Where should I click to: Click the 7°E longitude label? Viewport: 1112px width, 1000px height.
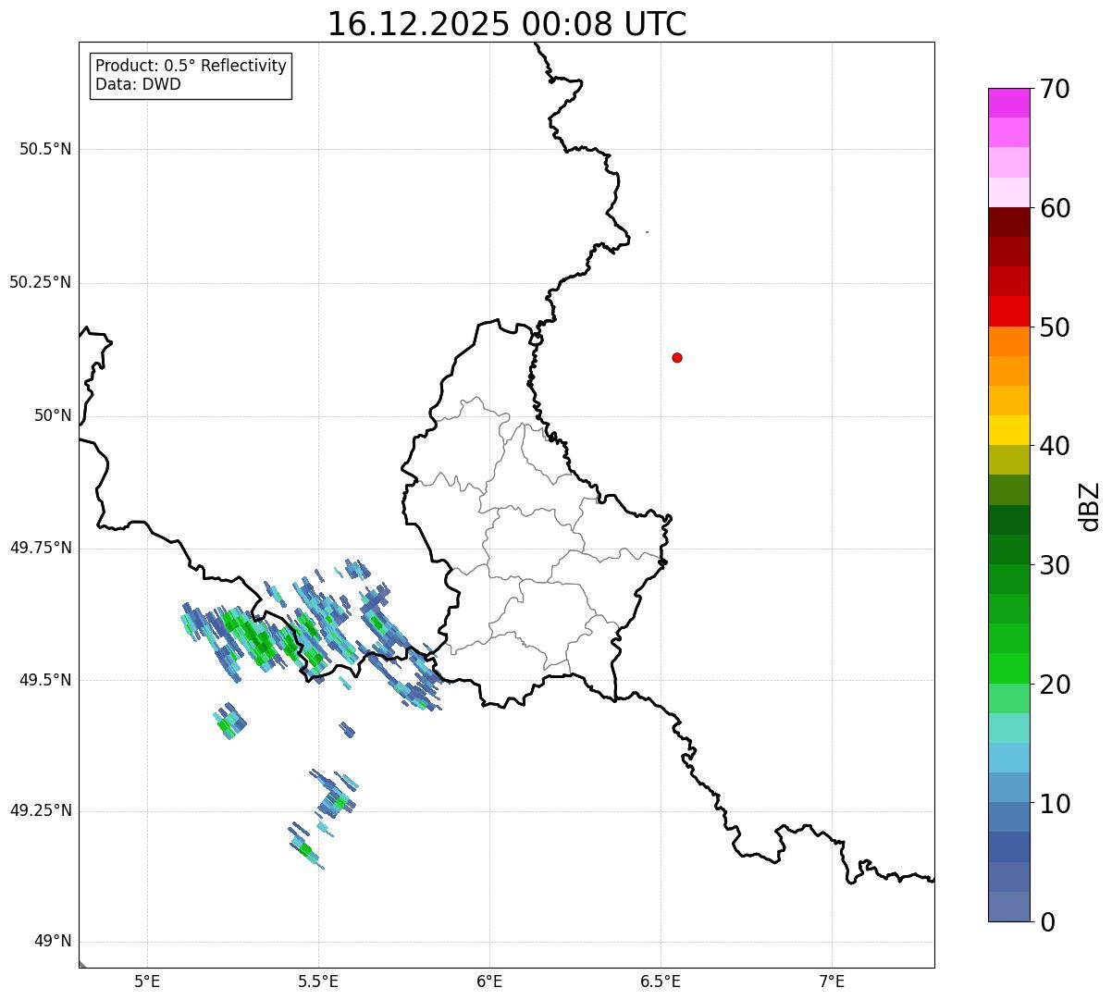[x=832, y=981]
